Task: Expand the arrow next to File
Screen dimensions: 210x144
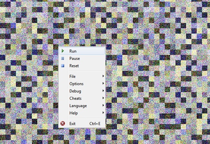Action: point(103,76)
